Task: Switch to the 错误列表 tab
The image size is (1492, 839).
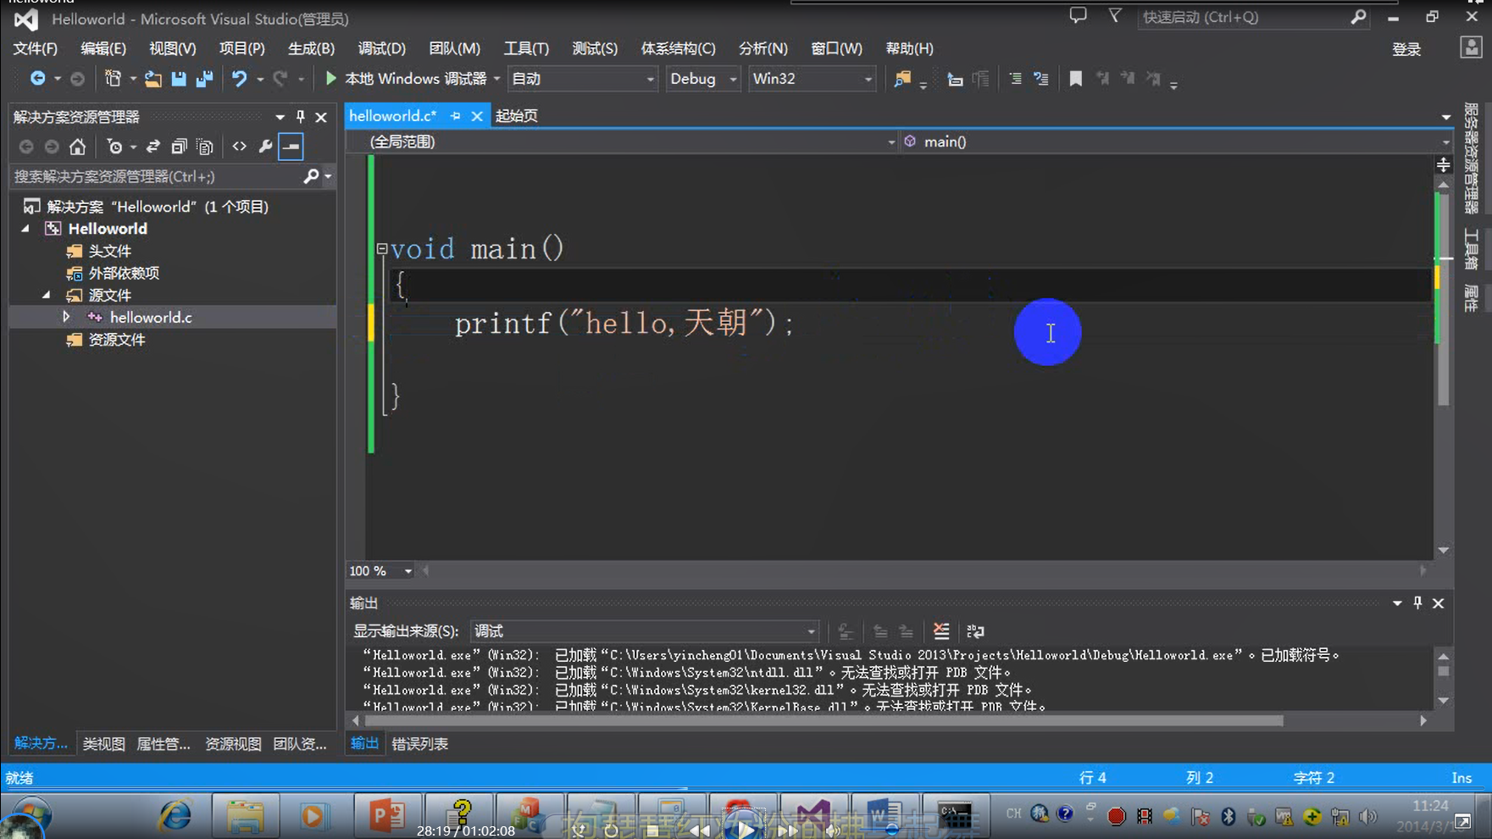Action: (x=419, y=743)
